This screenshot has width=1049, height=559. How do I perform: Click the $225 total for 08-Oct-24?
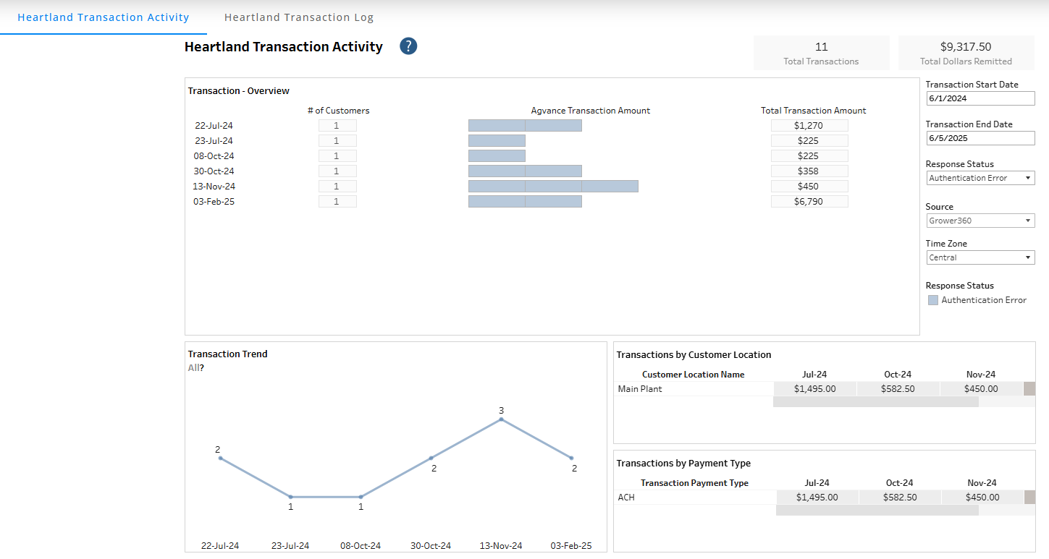(809, 156)
